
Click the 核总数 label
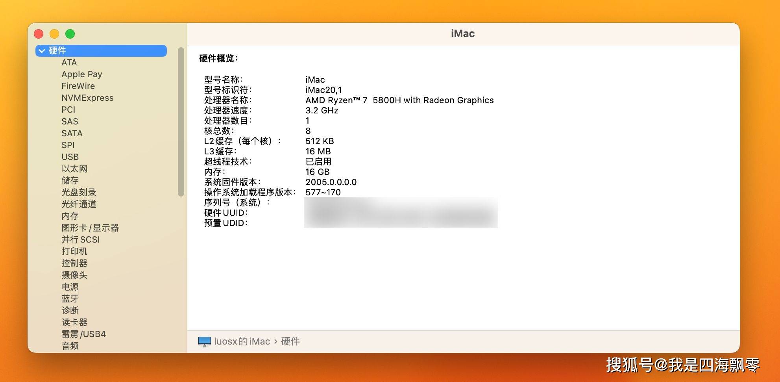click(219, 131)
